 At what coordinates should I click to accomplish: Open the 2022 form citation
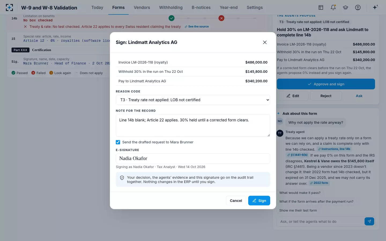coord(319,183)
